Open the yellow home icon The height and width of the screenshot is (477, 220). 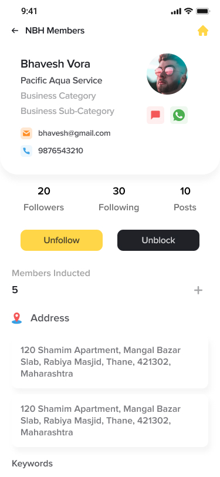point(203,31)
